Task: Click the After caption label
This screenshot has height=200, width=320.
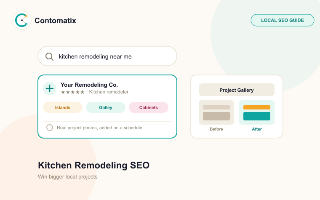Action: [257, 129]
